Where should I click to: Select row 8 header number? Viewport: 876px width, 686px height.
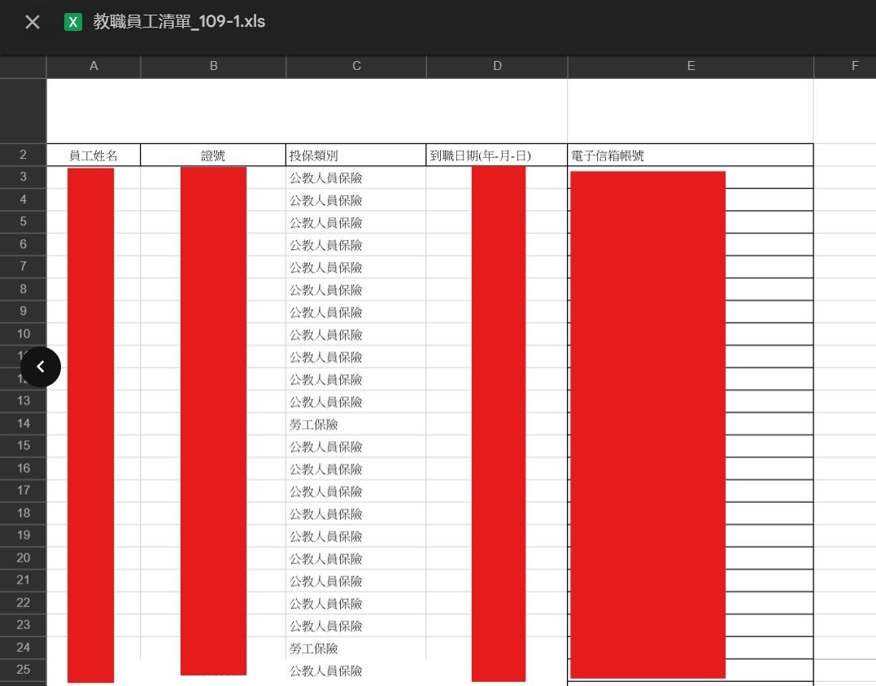(23, 289)
